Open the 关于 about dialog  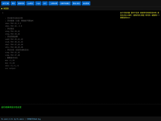coord(45,3)
